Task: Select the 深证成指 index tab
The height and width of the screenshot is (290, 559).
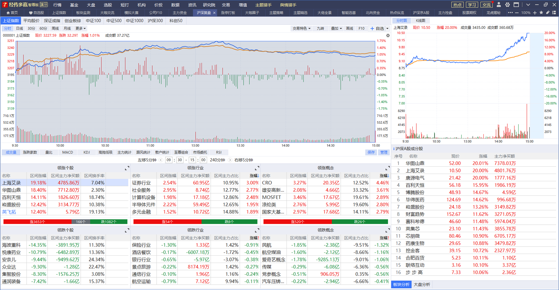Action: pos(52,21)
